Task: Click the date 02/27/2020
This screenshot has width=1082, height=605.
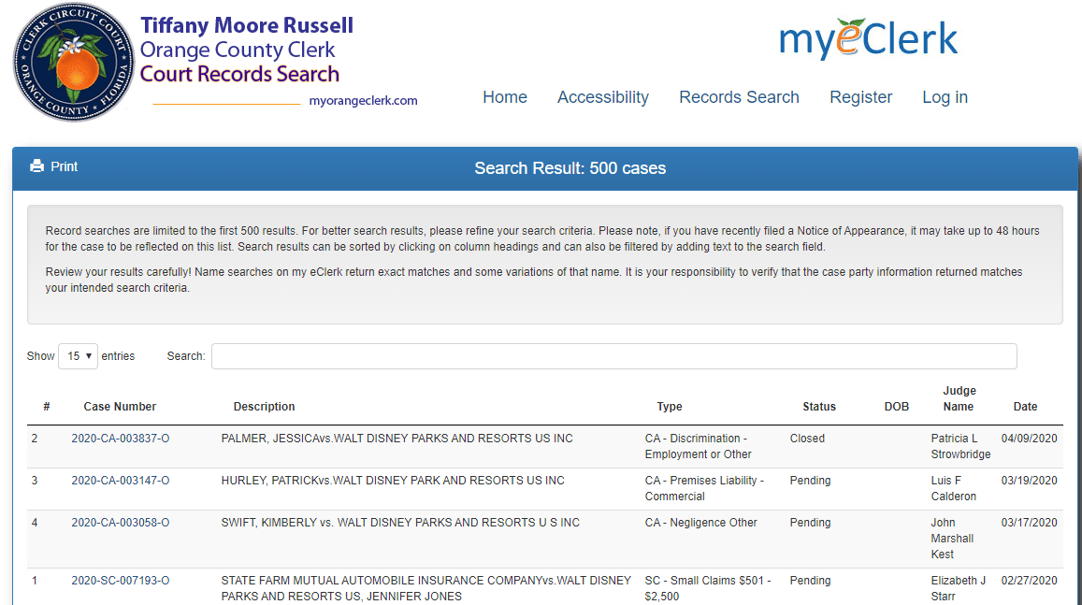Action: pos(1029,580)
